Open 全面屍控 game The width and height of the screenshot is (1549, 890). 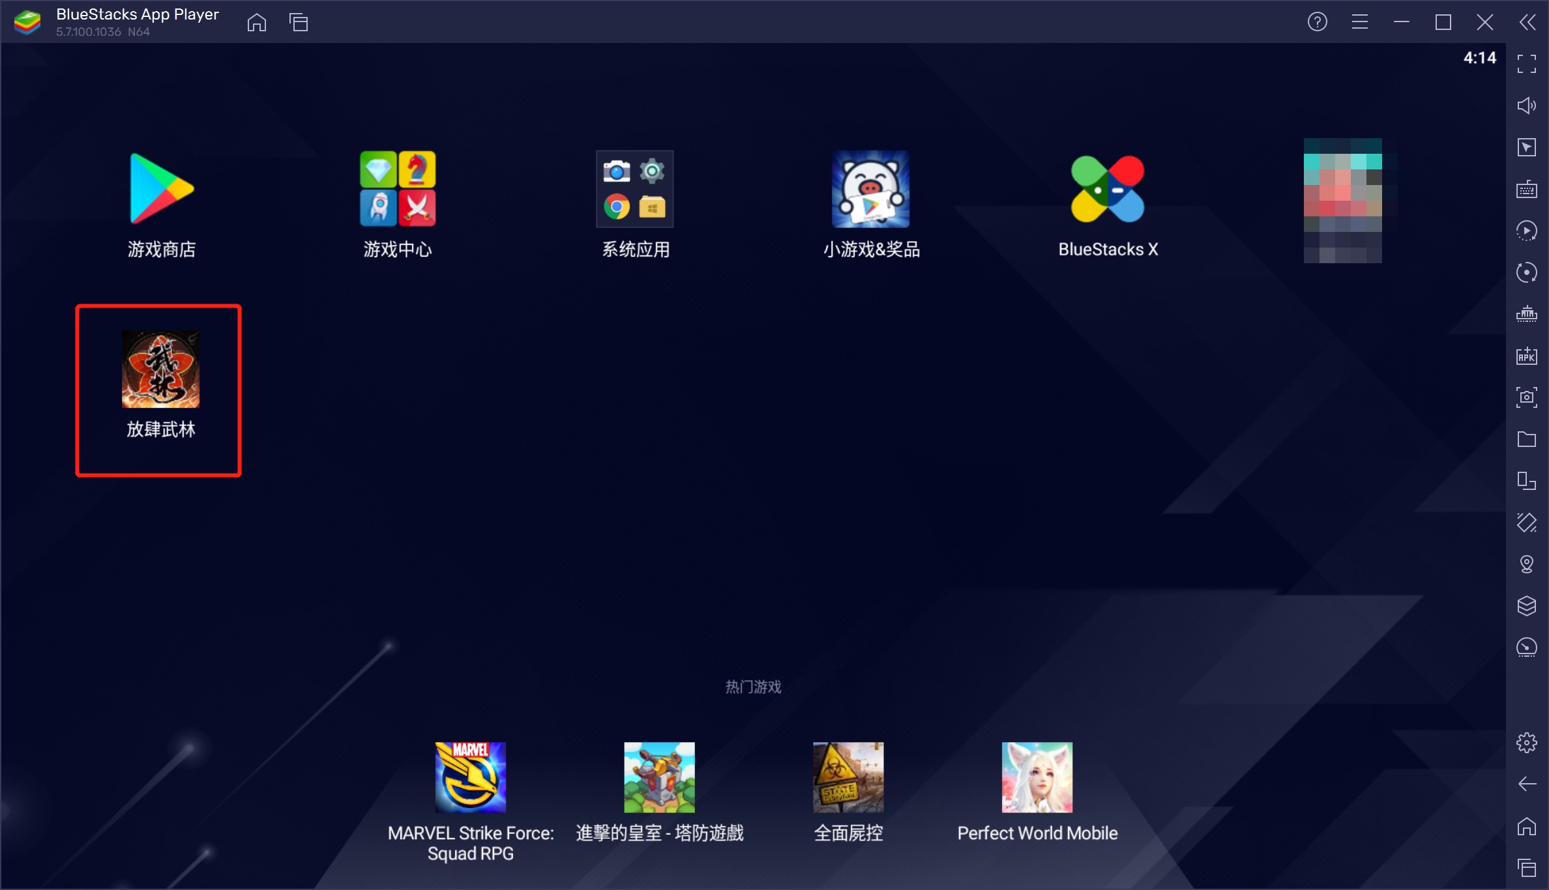click(848, 792)
